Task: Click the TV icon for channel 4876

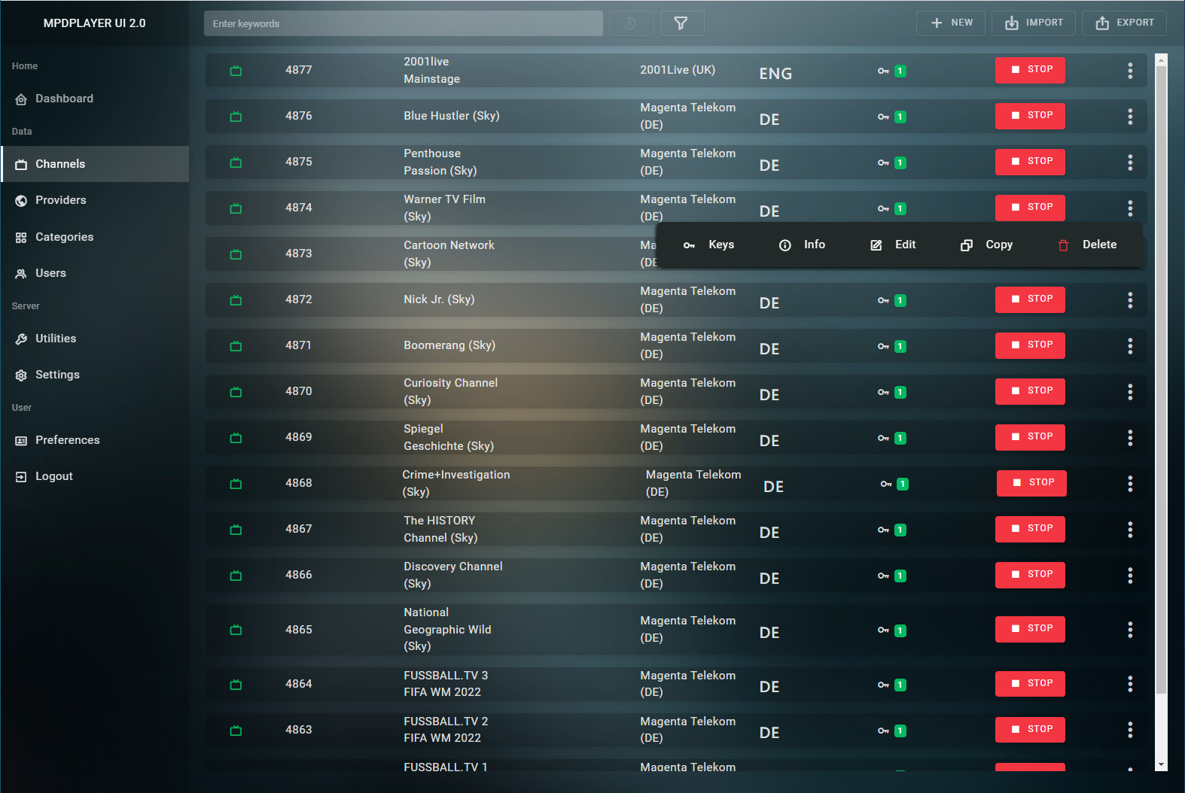Action: pyautogui.click(x=236, y=117)
